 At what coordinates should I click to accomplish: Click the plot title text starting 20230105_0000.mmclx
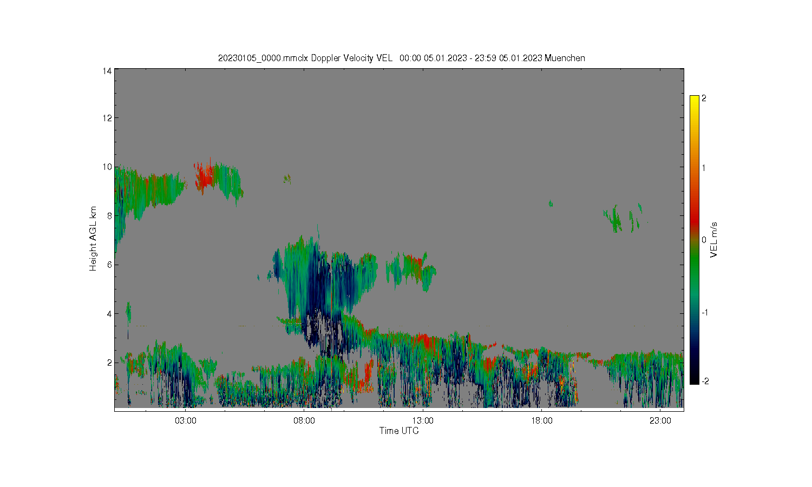401,58
